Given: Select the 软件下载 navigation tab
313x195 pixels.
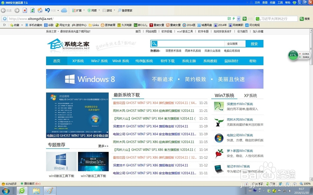Looking at the screenshot, I should [x=168, y=61].
